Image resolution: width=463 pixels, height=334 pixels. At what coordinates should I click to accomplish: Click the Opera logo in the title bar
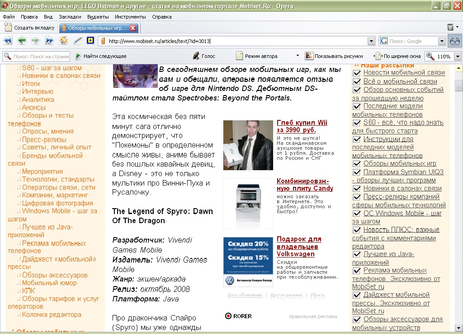[5, 5]
